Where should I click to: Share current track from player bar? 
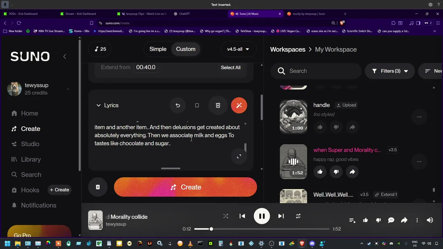404,220
